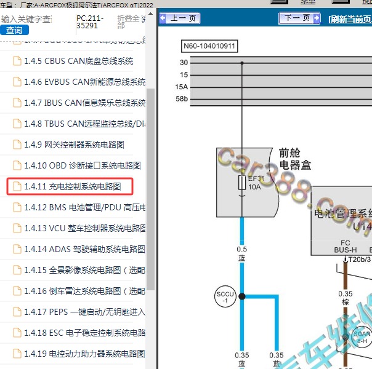Click left arrow icon on 上一页 button
The image size is (372, 369).
tap(163, 18)
